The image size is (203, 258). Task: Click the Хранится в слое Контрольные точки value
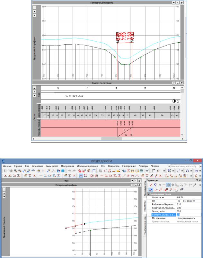pyautogui.click(x=189, y=222)
